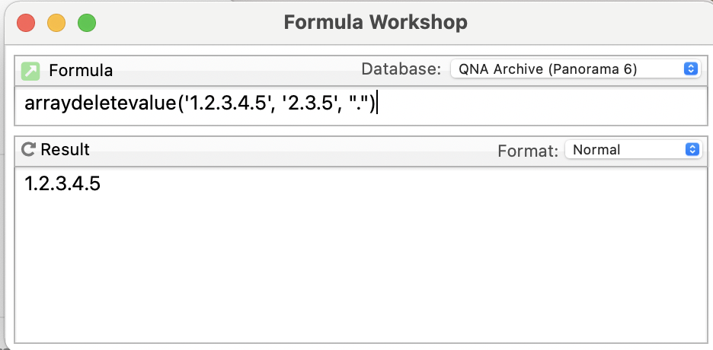713x350 pixels.
Task: Click the green arrow Formula icon
Action: [x=30, y=71]
